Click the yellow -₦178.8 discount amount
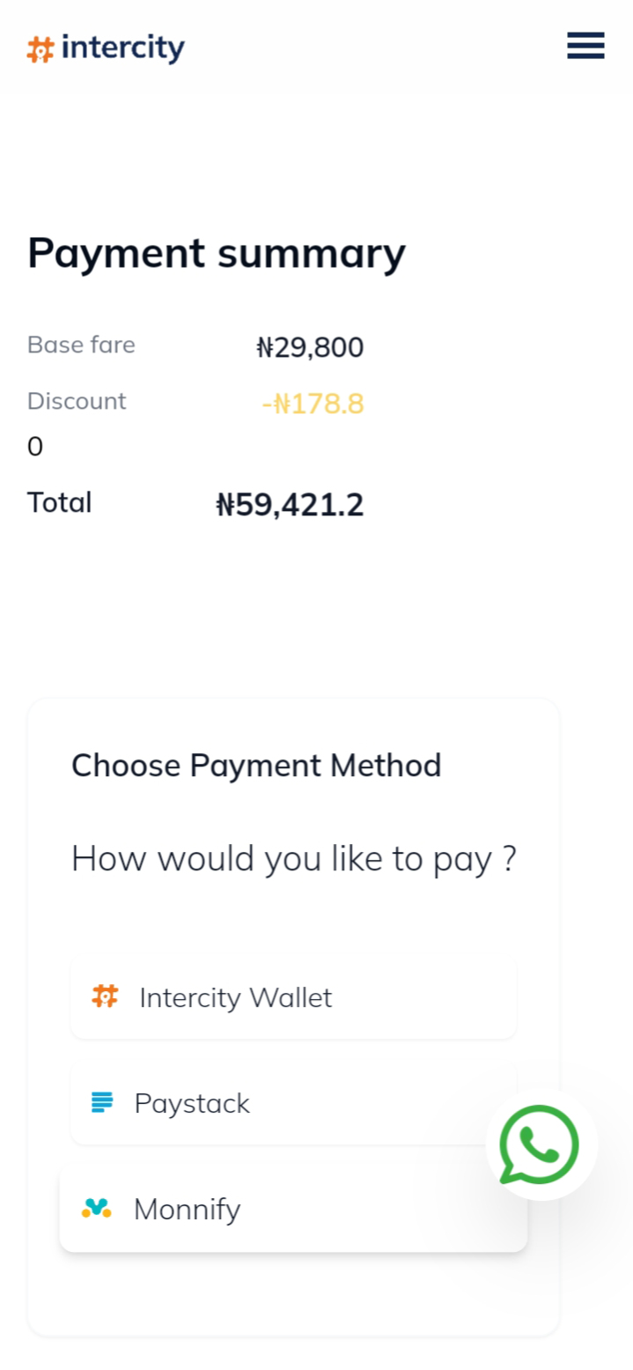 (x=313, y=404)
